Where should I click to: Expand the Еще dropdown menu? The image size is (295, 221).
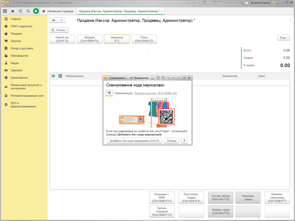[284, 37]
